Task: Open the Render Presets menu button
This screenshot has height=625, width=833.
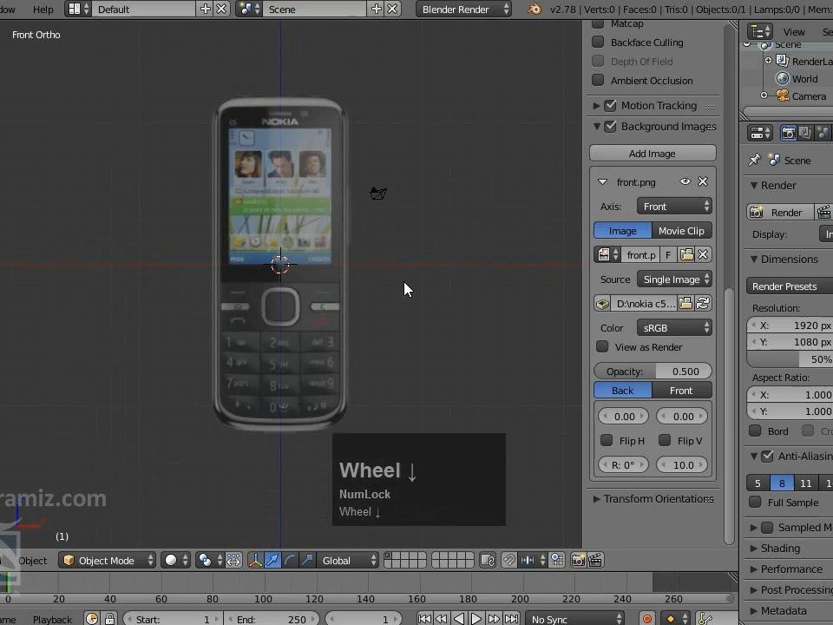Action: (790, 286)
